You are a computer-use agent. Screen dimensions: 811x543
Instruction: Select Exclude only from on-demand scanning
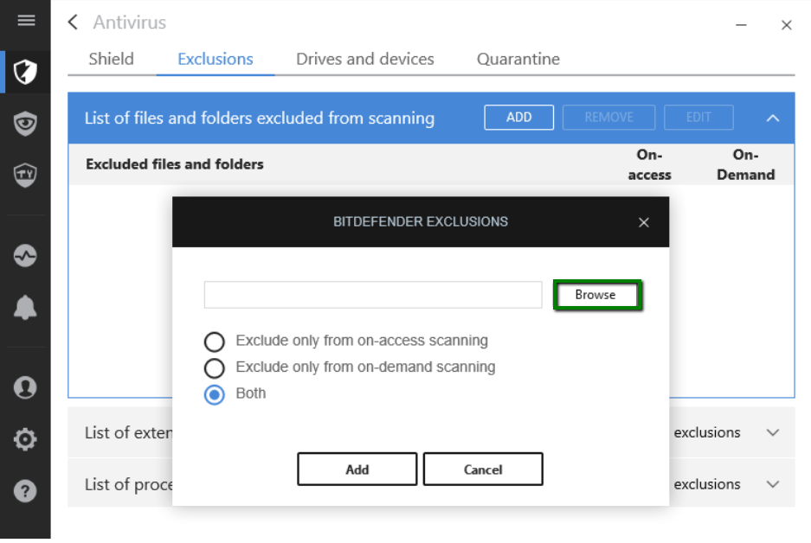pyautogui.click(x=214, y=367)
